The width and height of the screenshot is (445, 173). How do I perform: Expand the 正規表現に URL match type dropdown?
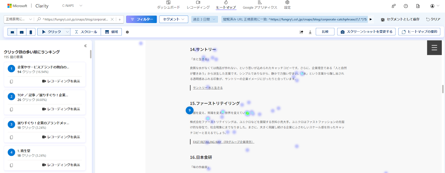tap(19, 19)
